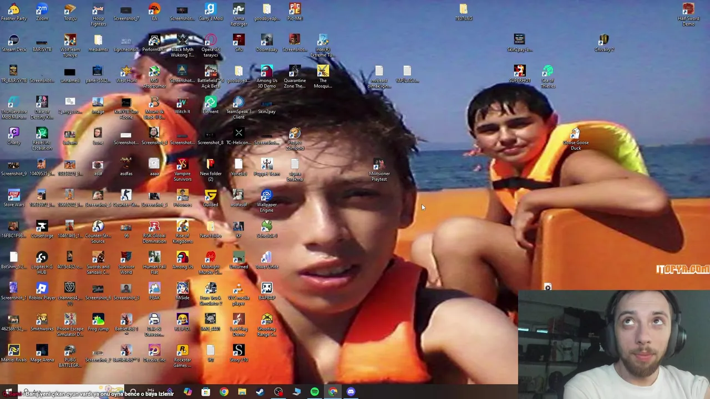The image size is (710, 399).
Task: Select the Doomsday game icon
Action: [267, 43]
